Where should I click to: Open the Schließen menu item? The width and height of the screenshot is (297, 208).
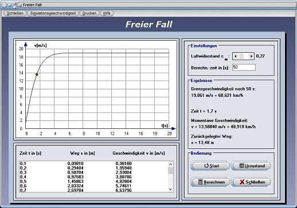pos(15,13)
